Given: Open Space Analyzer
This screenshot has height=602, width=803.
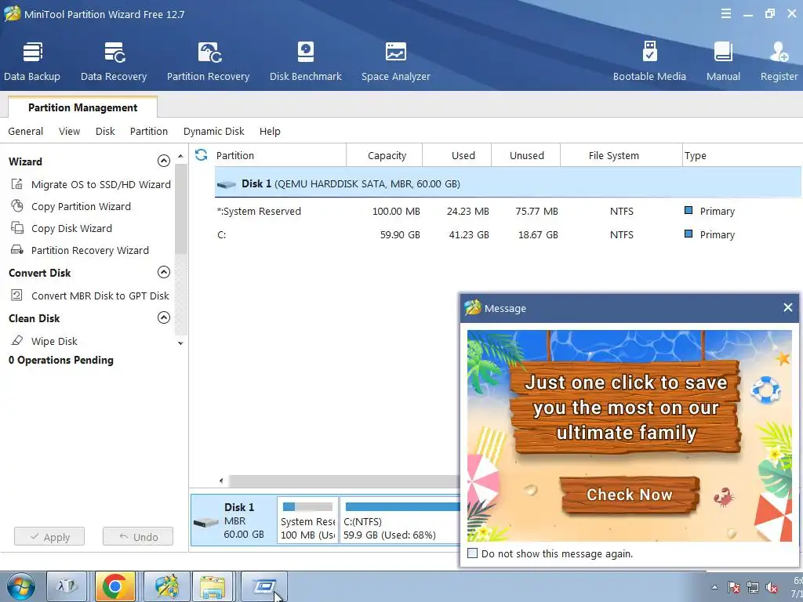Looking at the screenshot, I should 395,62.
